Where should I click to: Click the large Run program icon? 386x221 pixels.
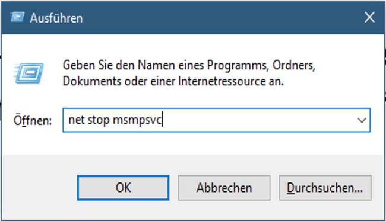click(29, 73)
